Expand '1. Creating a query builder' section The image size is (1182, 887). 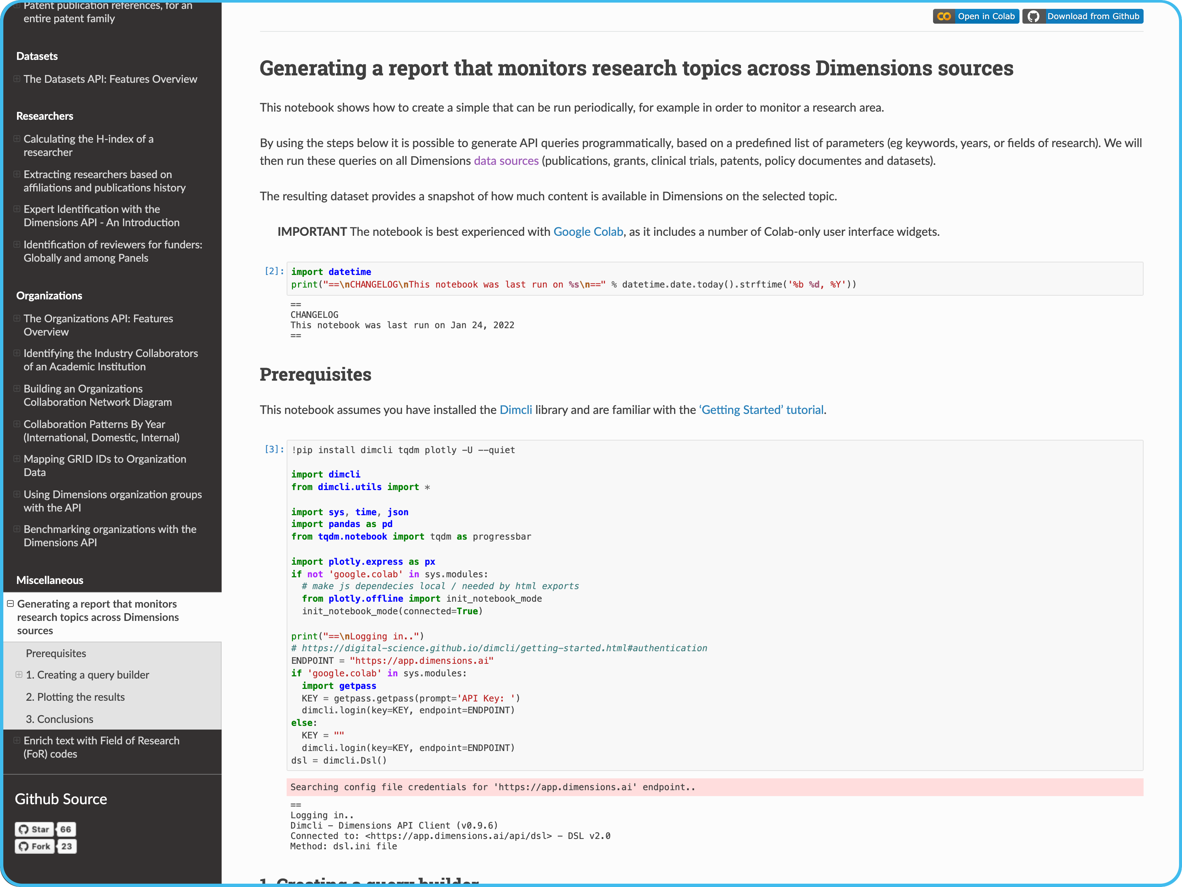19,675
